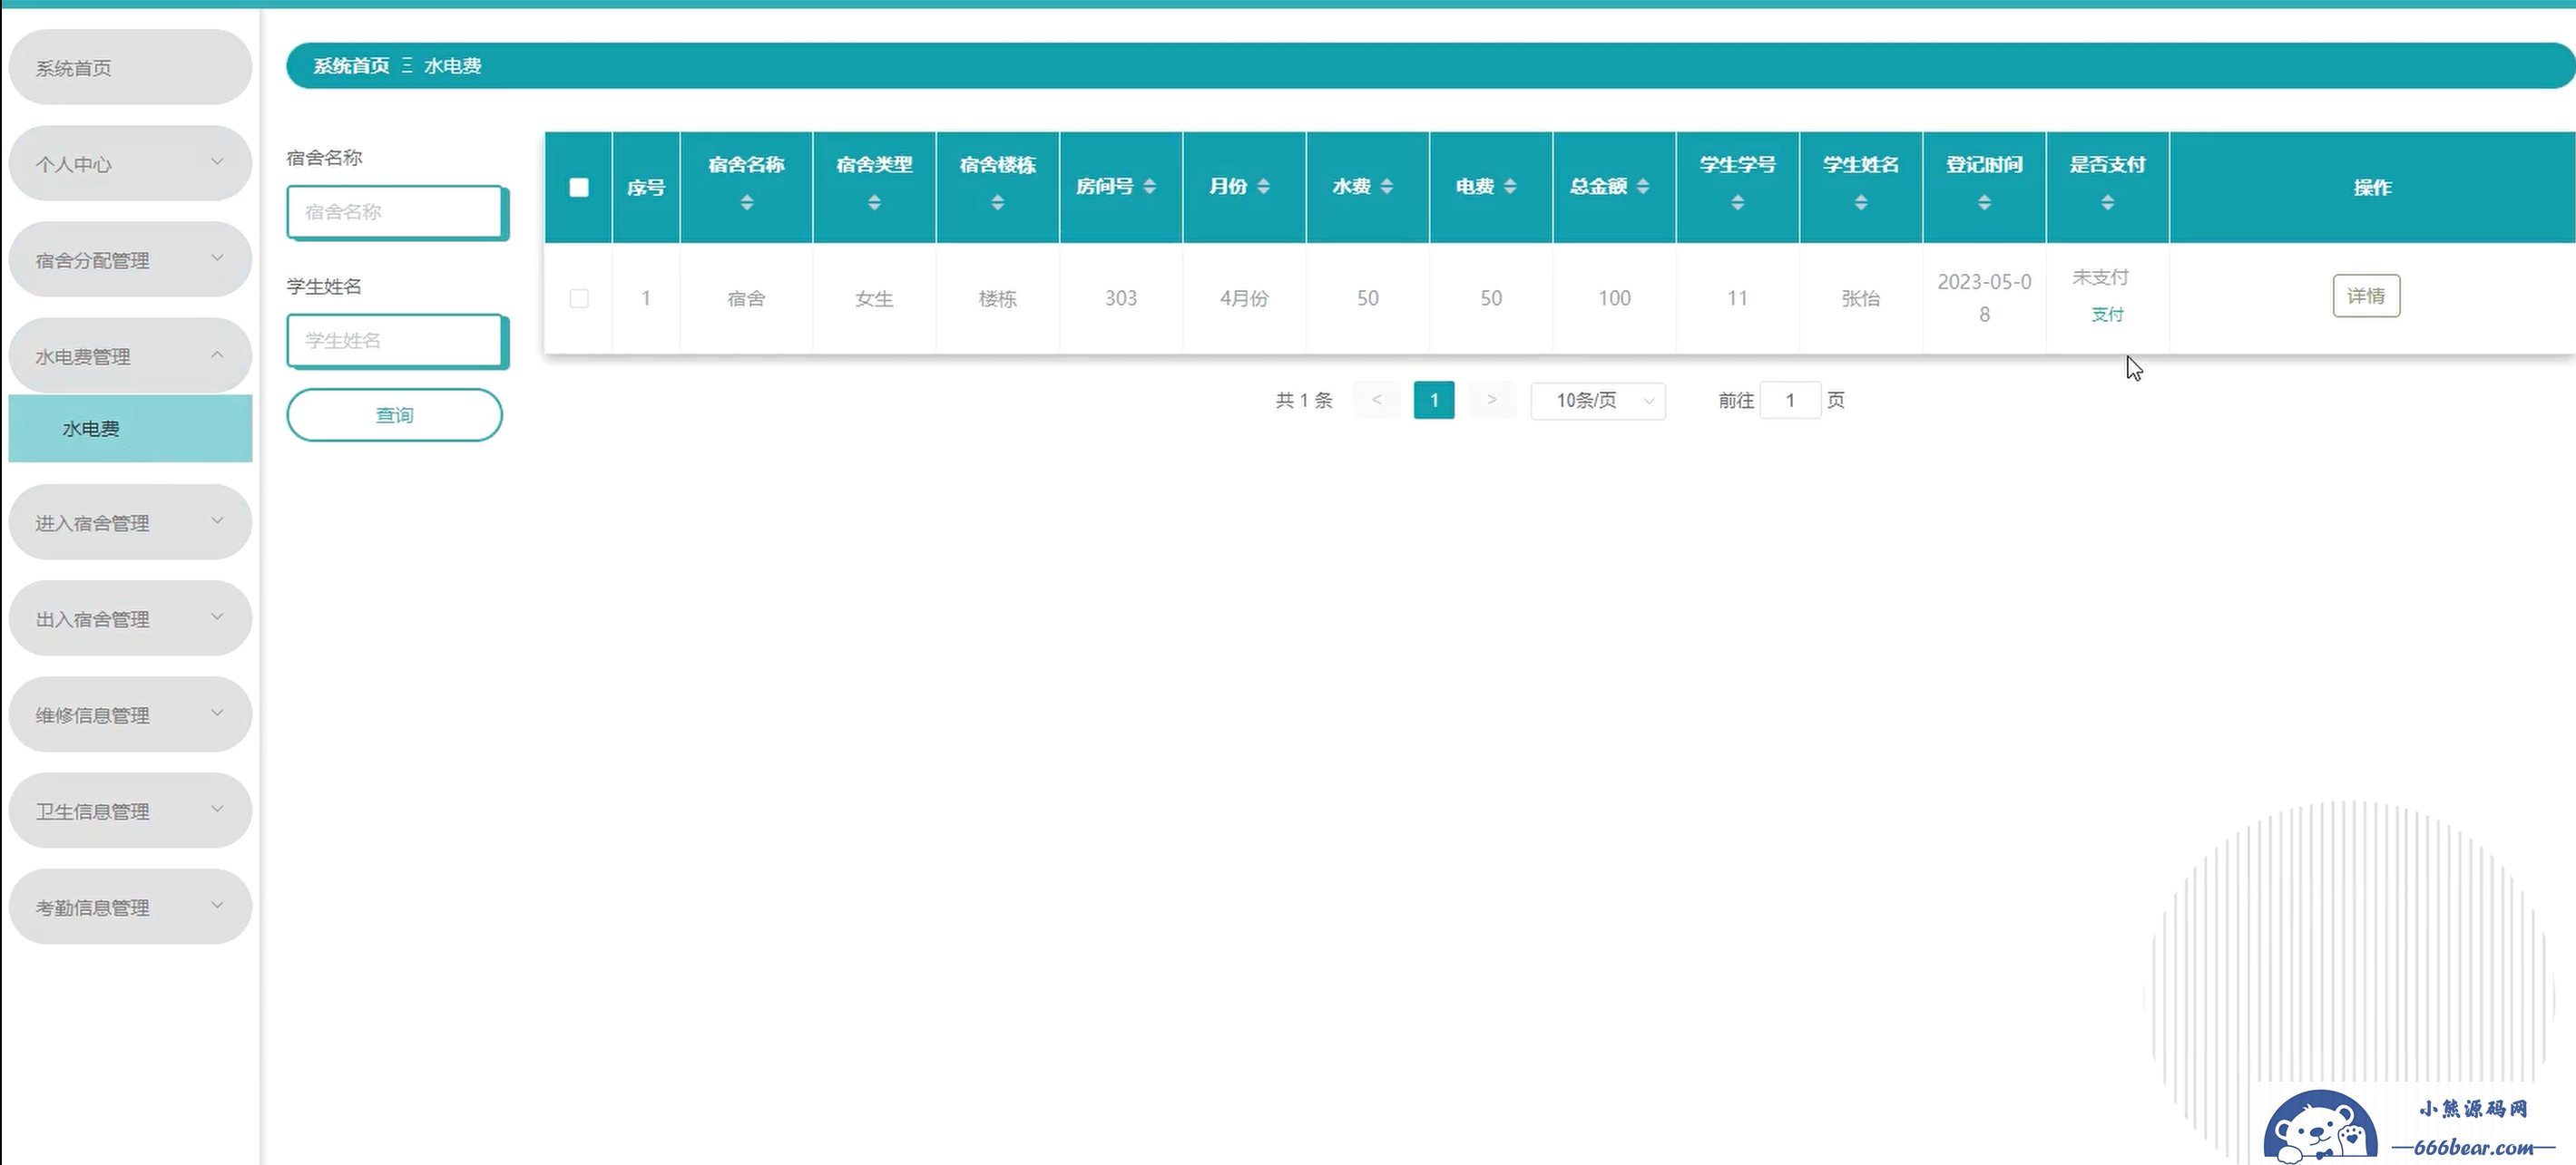Sort by 电费 column arrows
2576x1165 pixels.
pos(1510,186)
